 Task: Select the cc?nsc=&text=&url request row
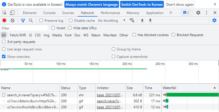click(x=109, y=101)
